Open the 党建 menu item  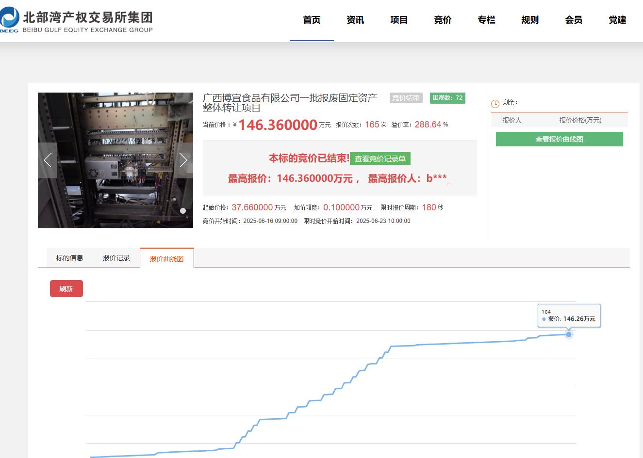click(617, 20)
